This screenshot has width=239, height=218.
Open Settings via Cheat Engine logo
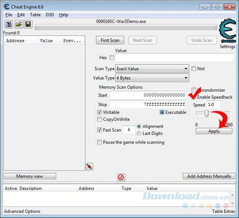tap(228, 31)
